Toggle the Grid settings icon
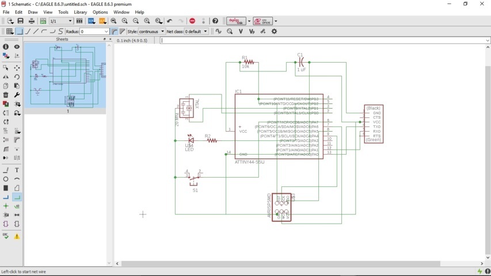The height and width of the screenshot is (276, 491). 9,31
